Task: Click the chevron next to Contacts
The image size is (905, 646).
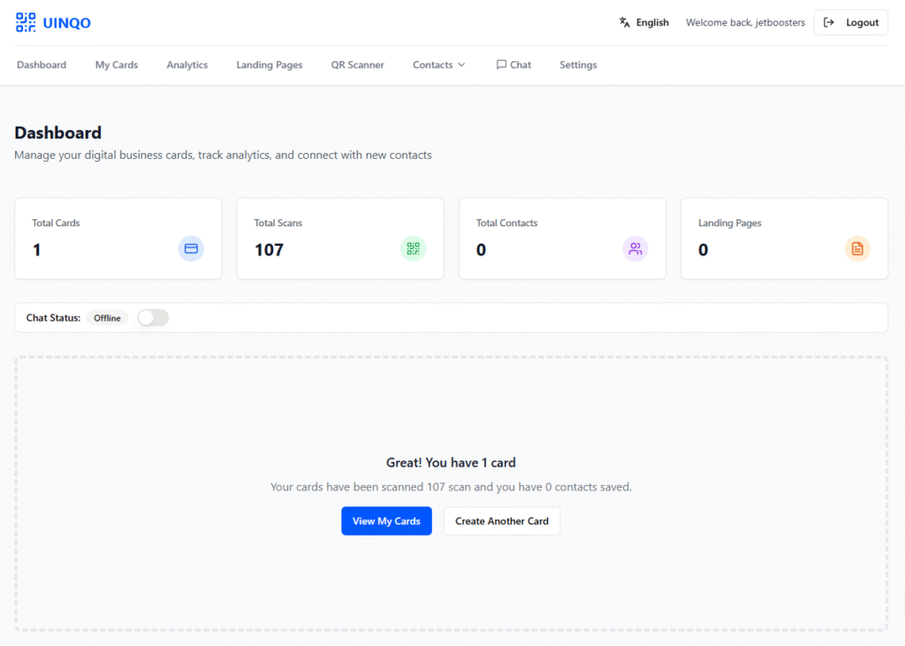Action: [461, 65]
